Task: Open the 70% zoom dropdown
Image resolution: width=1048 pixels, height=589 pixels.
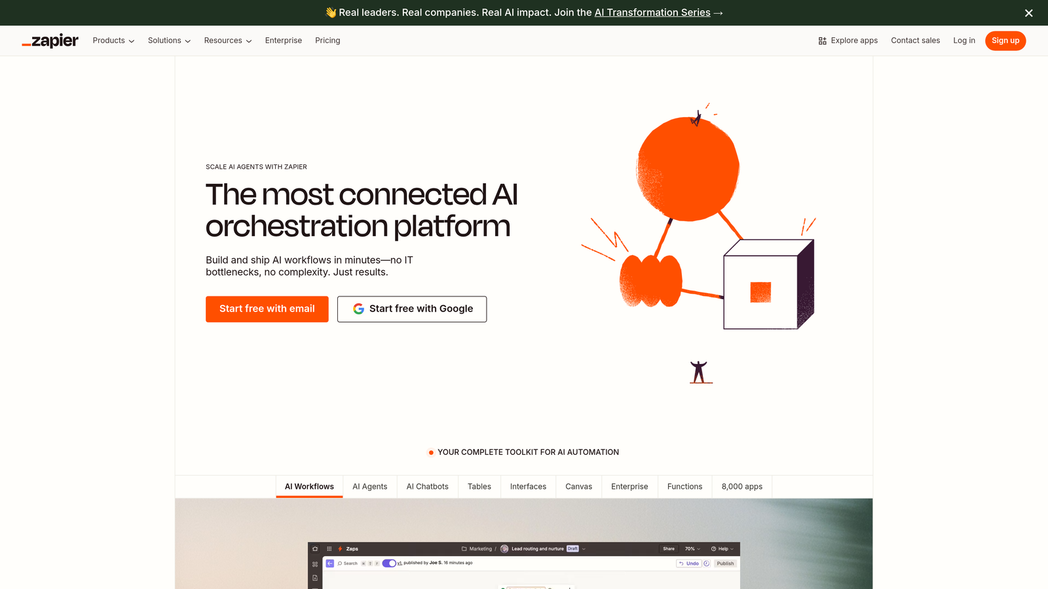Action: 692,548
